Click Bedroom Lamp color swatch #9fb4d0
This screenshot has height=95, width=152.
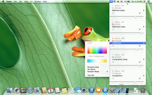pyautogui.click(x=113, y=8)
